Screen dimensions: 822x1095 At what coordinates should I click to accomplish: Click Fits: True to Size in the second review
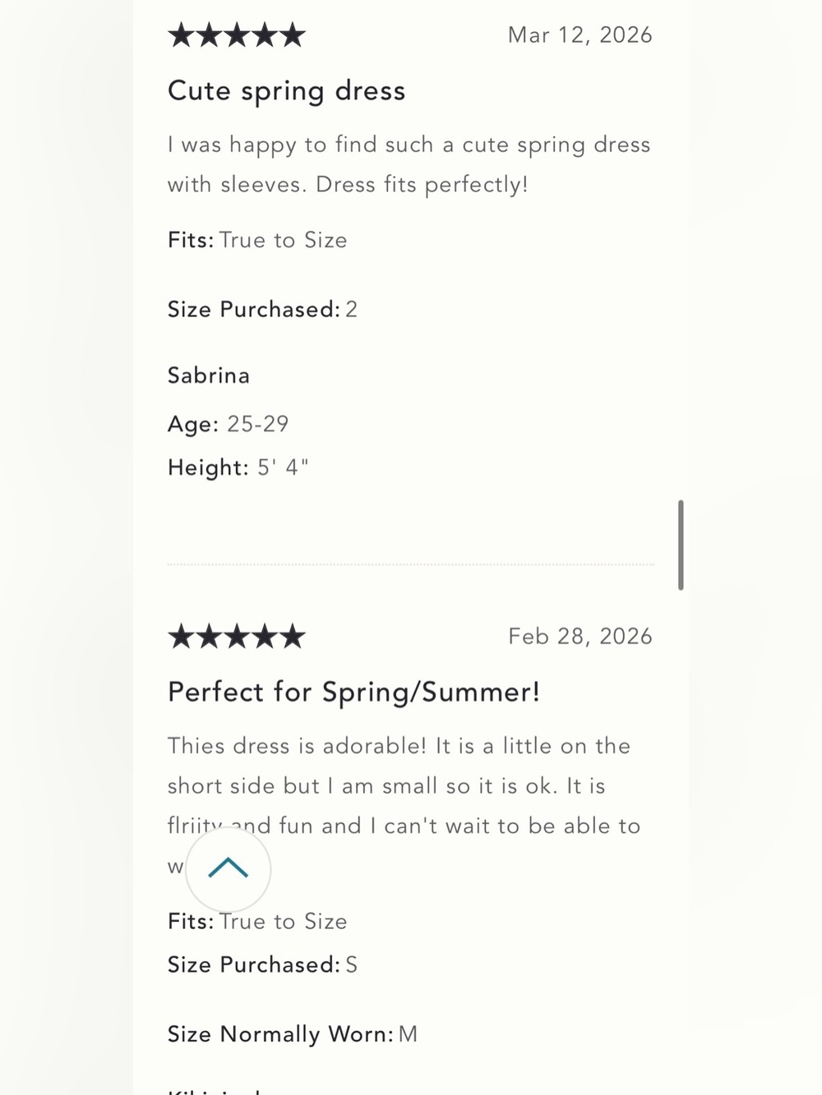(x=257, y=922)
